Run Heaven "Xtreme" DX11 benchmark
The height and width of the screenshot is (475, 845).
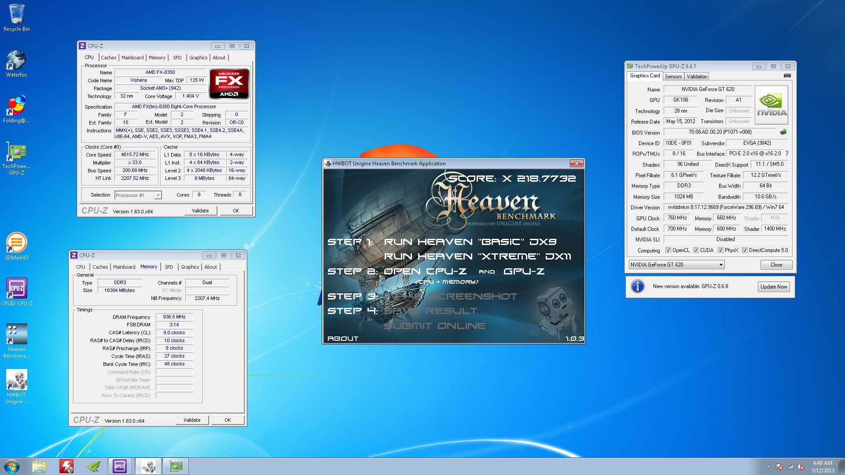[x=478, y=256]
